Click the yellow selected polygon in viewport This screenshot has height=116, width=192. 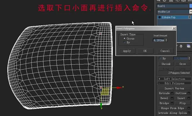tap(105, 91)
